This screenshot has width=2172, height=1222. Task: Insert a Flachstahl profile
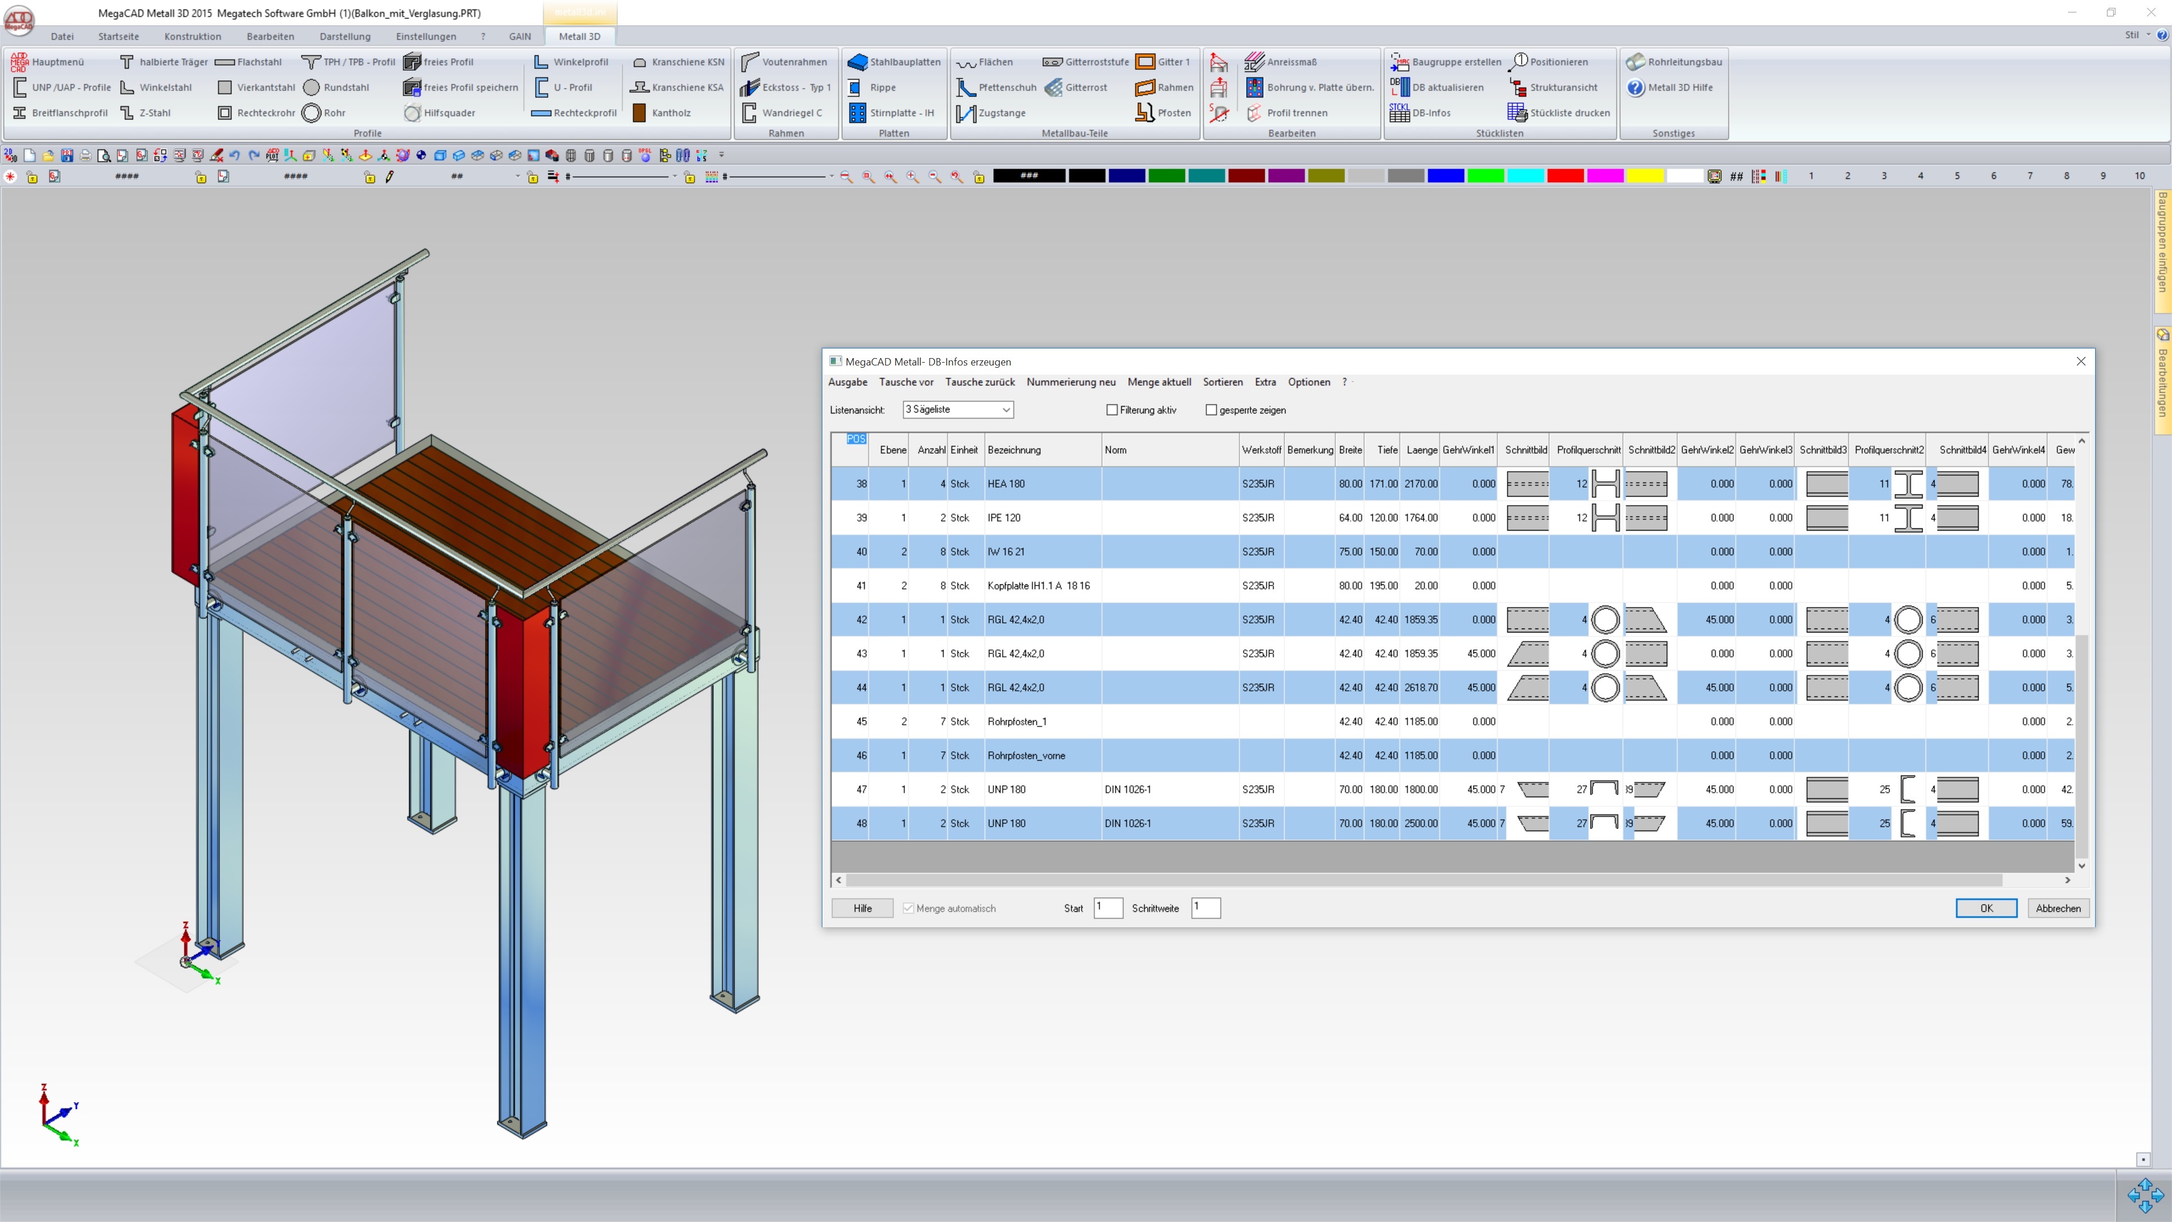click(249, 62)
